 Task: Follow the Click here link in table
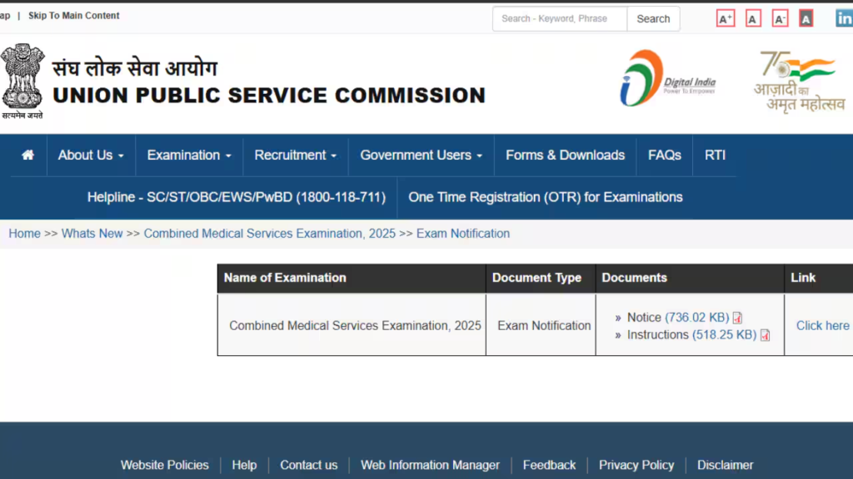click(x=822, y=325)
